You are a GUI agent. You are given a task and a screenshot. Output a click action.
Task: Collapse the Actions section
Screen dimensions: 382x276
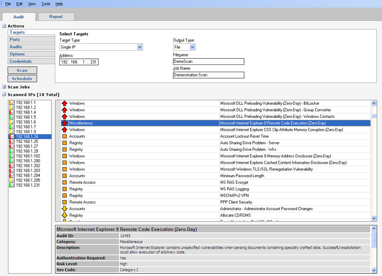(4, 26)
